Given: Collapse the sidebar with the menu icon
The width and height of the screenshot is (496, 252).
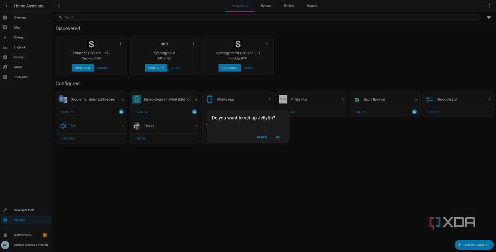Looking at the screenshot, I should click(x=5, y=6).
